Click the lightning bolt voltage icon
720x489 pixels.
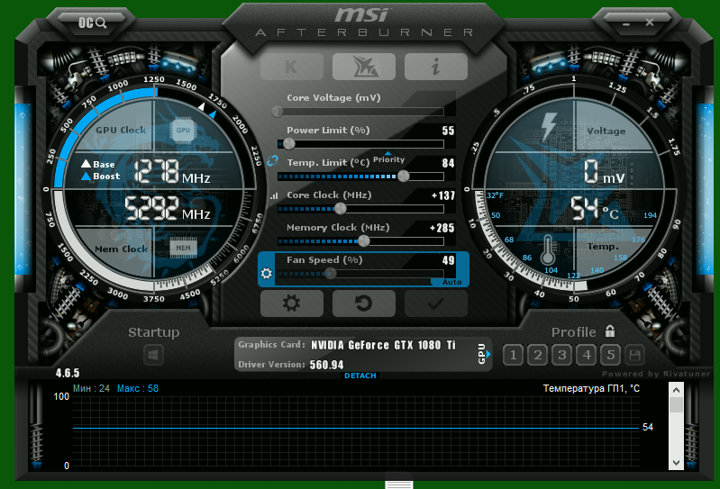[x=548, y=127]
